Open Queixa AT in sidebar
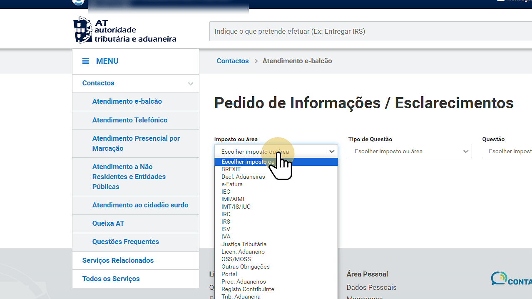 (x=108, y=224)
